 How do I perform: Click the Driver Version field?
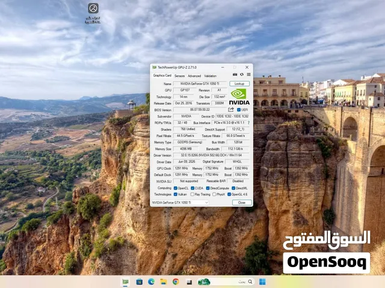(x=211, y=155)
